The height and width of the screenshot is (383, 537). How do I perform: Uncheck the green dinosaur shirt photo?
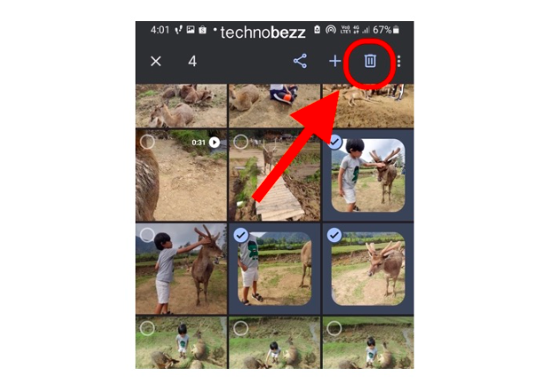click(x=241, y=235)
